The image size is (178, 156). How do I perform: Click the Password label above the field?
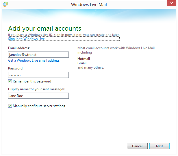16,68
